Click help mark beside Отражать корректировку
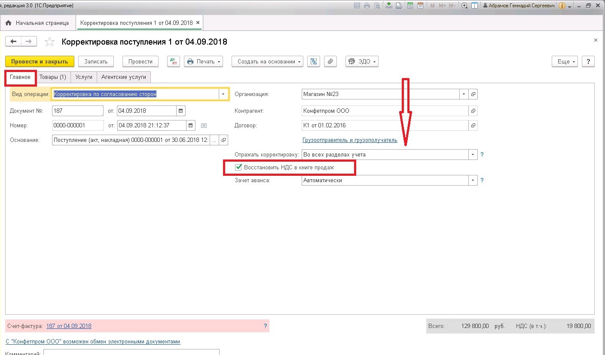Viewport: 605px width, 355px height. [x=482, y=154]
